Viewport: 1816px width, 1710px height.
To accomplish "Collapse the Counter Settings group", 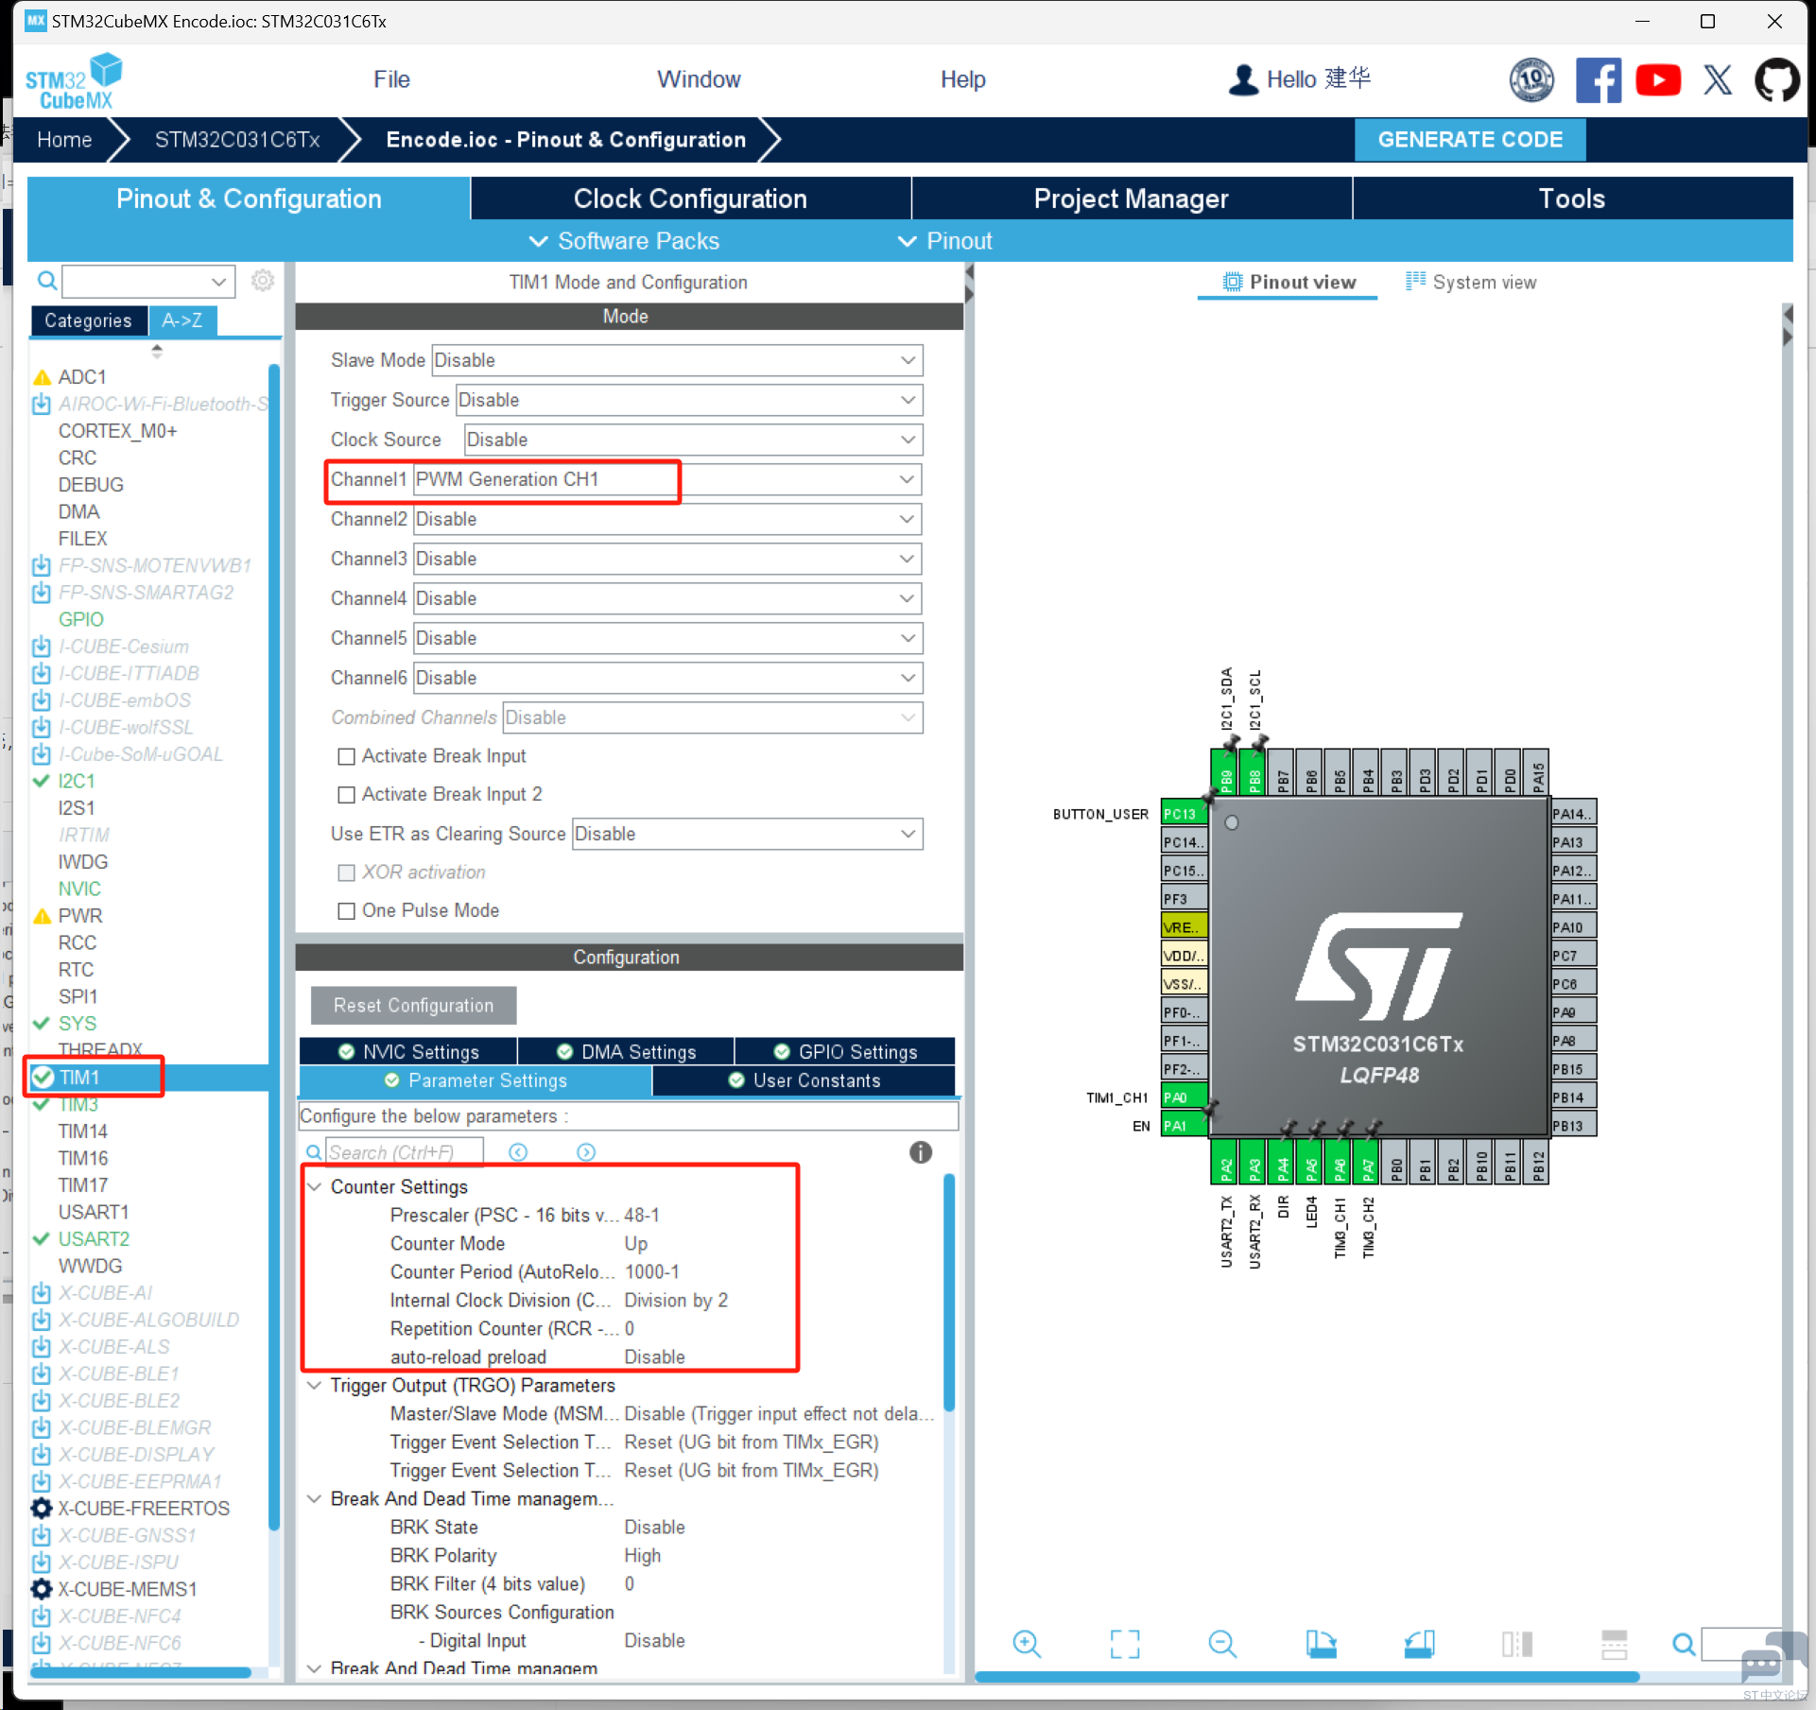I will pyautogui.click(x=314, y=1186).
